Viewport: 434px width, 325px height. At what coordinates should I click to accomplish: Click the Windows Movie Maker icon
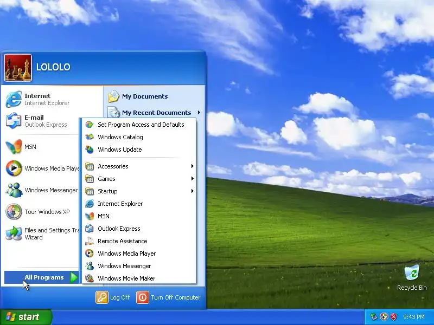click(x=89, y=278)
